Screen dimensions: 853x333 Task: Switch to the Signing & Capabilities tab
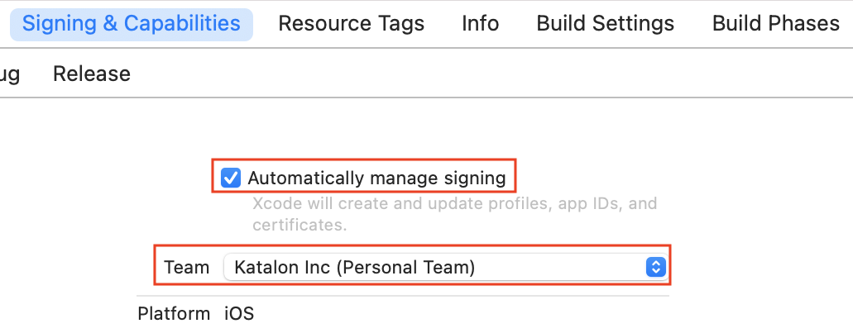pyautogui.click(x=132, y=23)
